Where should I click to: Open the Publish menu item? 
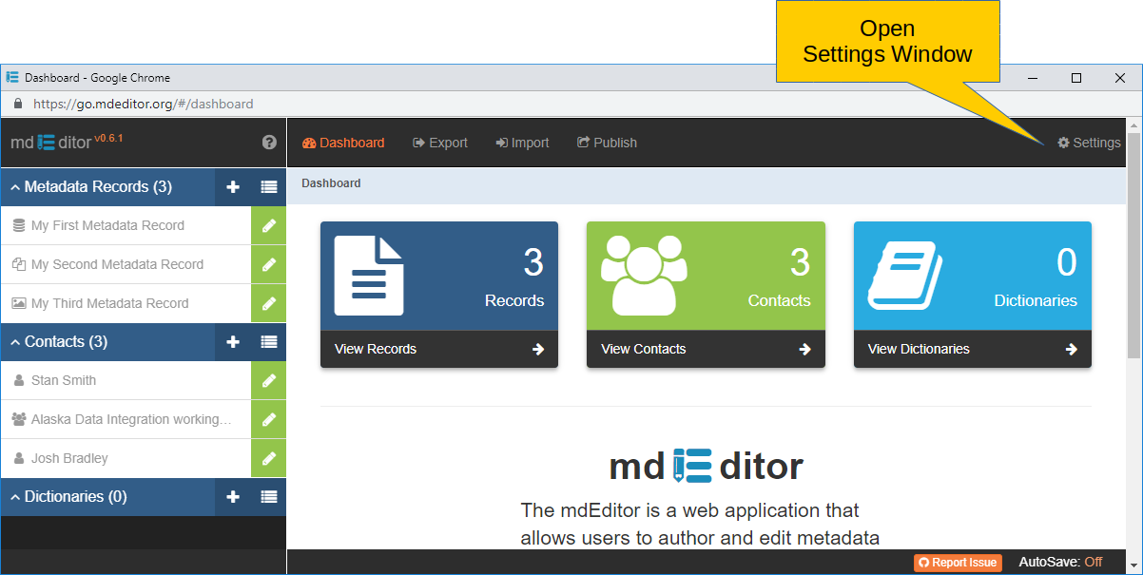607,143
